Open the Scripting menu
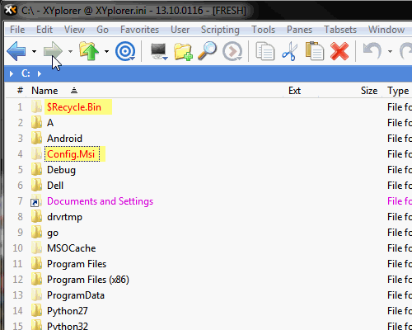The width and height of the screenshot is (412, 330). 220,30
